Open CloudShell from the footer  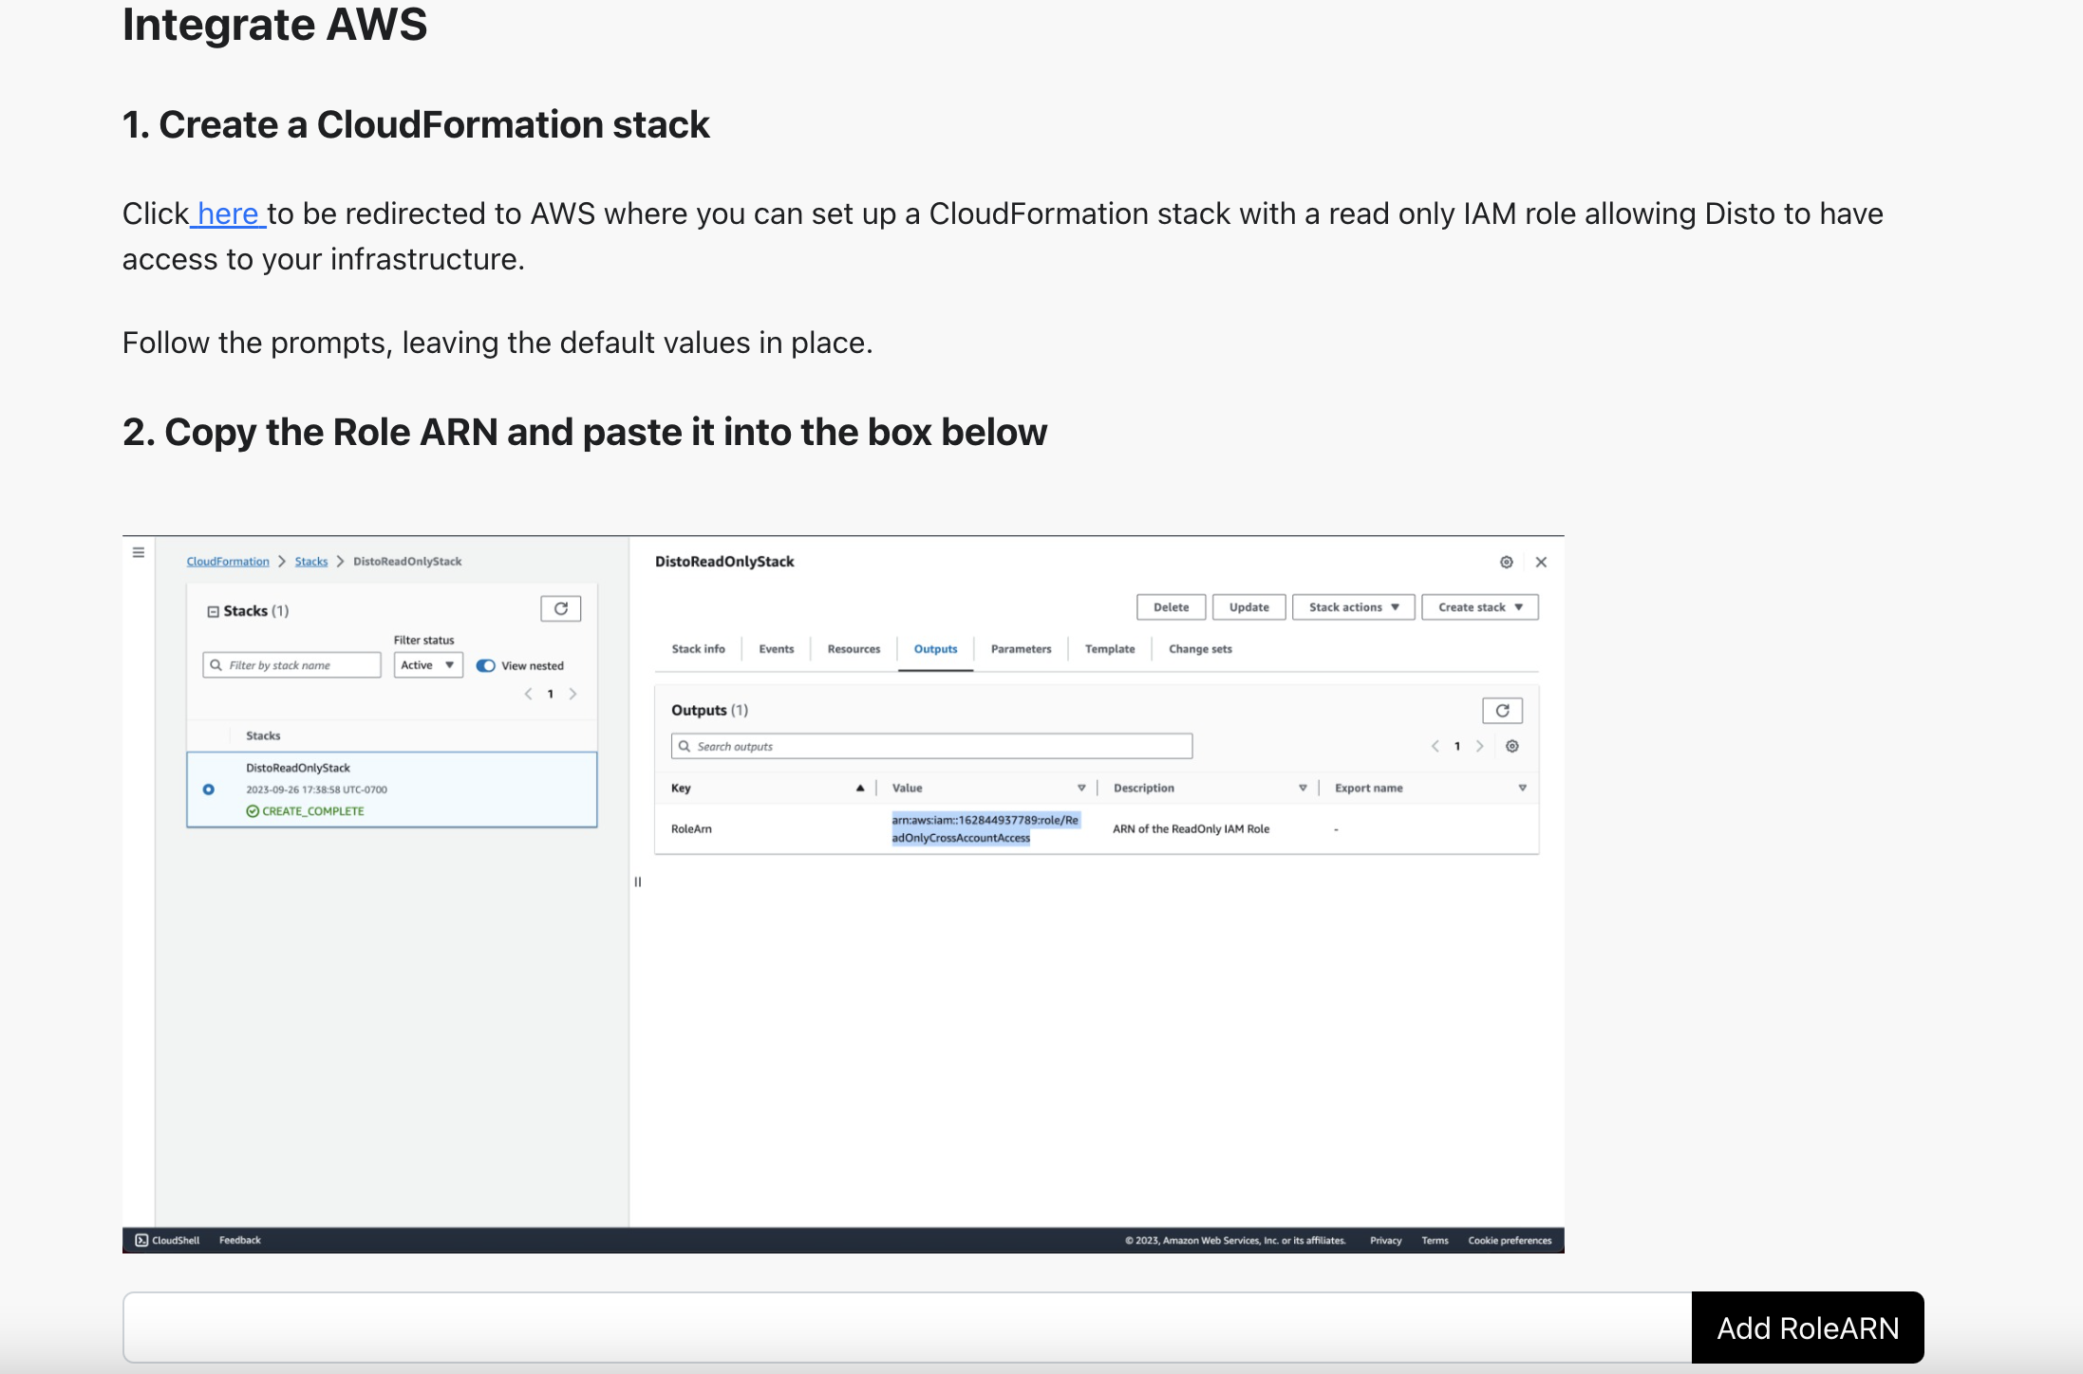tap(168, 1240)
